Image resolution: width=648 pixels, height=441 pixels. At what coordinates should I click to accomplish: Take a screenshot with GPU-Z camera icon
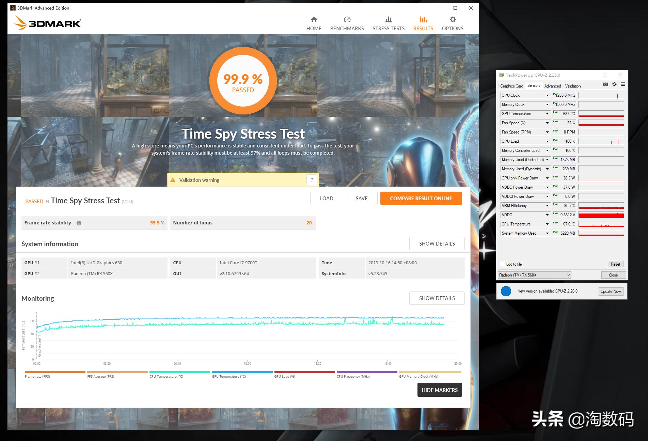(x=605, y=84)
